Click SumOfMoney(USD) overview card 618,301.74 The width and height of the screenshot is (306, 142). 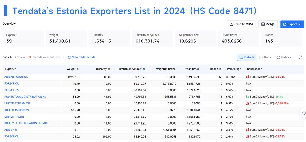pos(152,39)
